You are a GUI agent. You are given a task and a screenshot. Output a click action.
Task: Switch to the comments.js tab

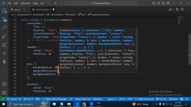(x=42, y=10)
